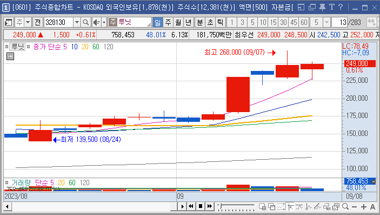The width and height of the screenshot is (380, 215).
Task: Click the window layout icon in title bar
Action: pos(301,7)
